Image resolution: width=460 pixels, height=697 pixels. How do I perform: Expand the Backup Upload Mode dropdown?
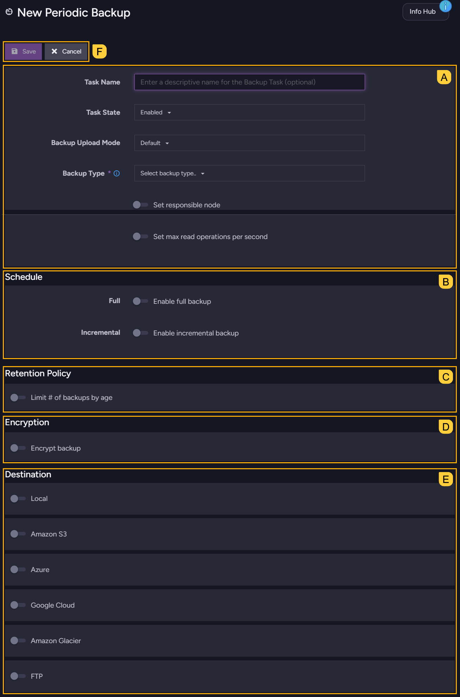click(x=155, y=143)
